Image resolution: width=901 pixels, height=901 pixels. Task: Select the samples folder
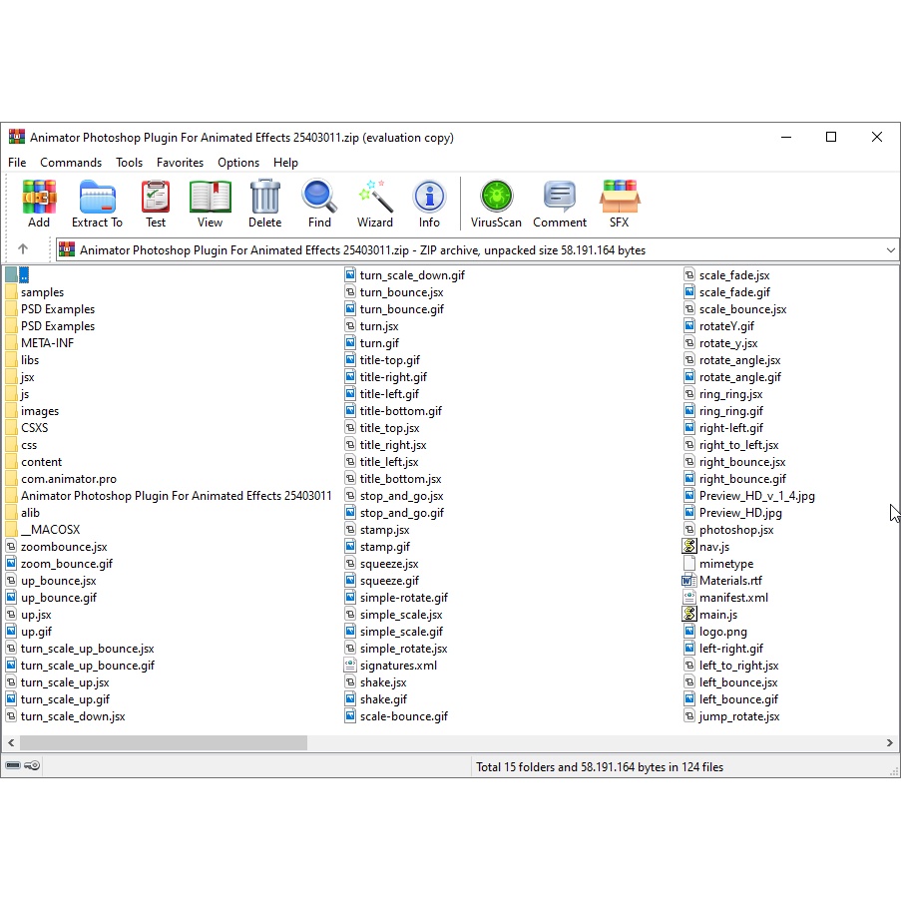pos(42,292)
